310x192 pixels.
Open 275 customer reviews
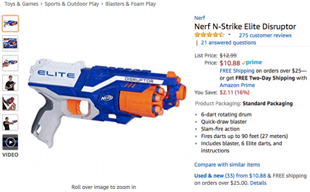[x=265, y=35]
